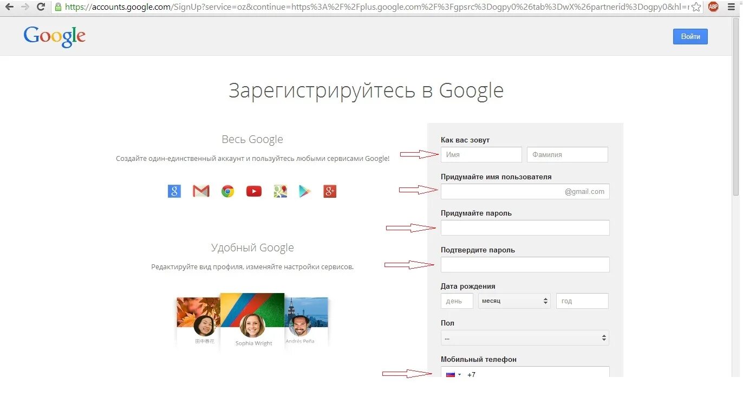The image size is (743, 416).
Task: Click the YouTube play icon
Action: (254, 191)
